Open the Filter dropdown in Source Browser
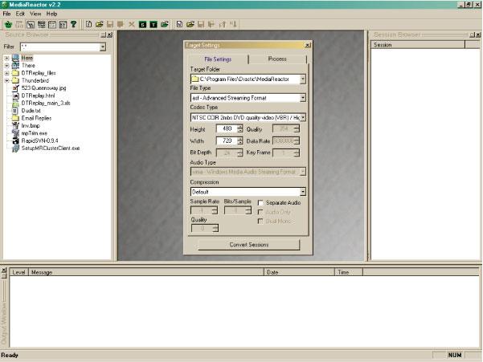Image resolution: width=483 pixels, height=362 pixels. click(103, 47)
